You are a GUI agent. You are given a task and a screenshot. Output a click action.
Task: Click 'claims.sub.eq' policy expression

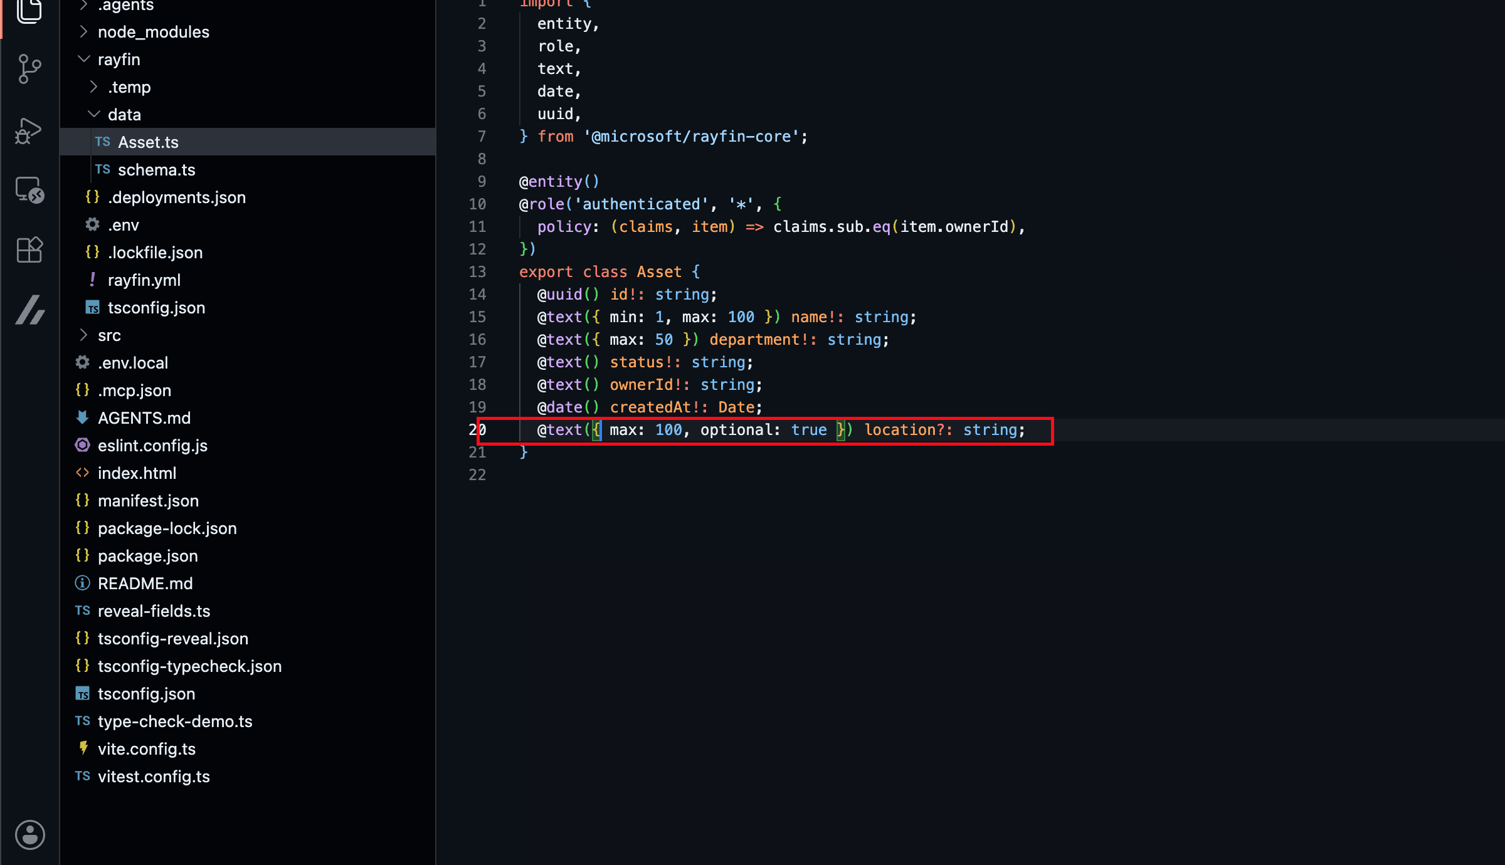832,227
